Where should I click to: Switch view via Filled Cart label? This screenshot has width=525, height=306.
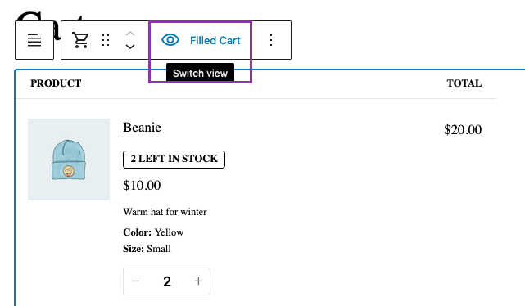point(215,40)
